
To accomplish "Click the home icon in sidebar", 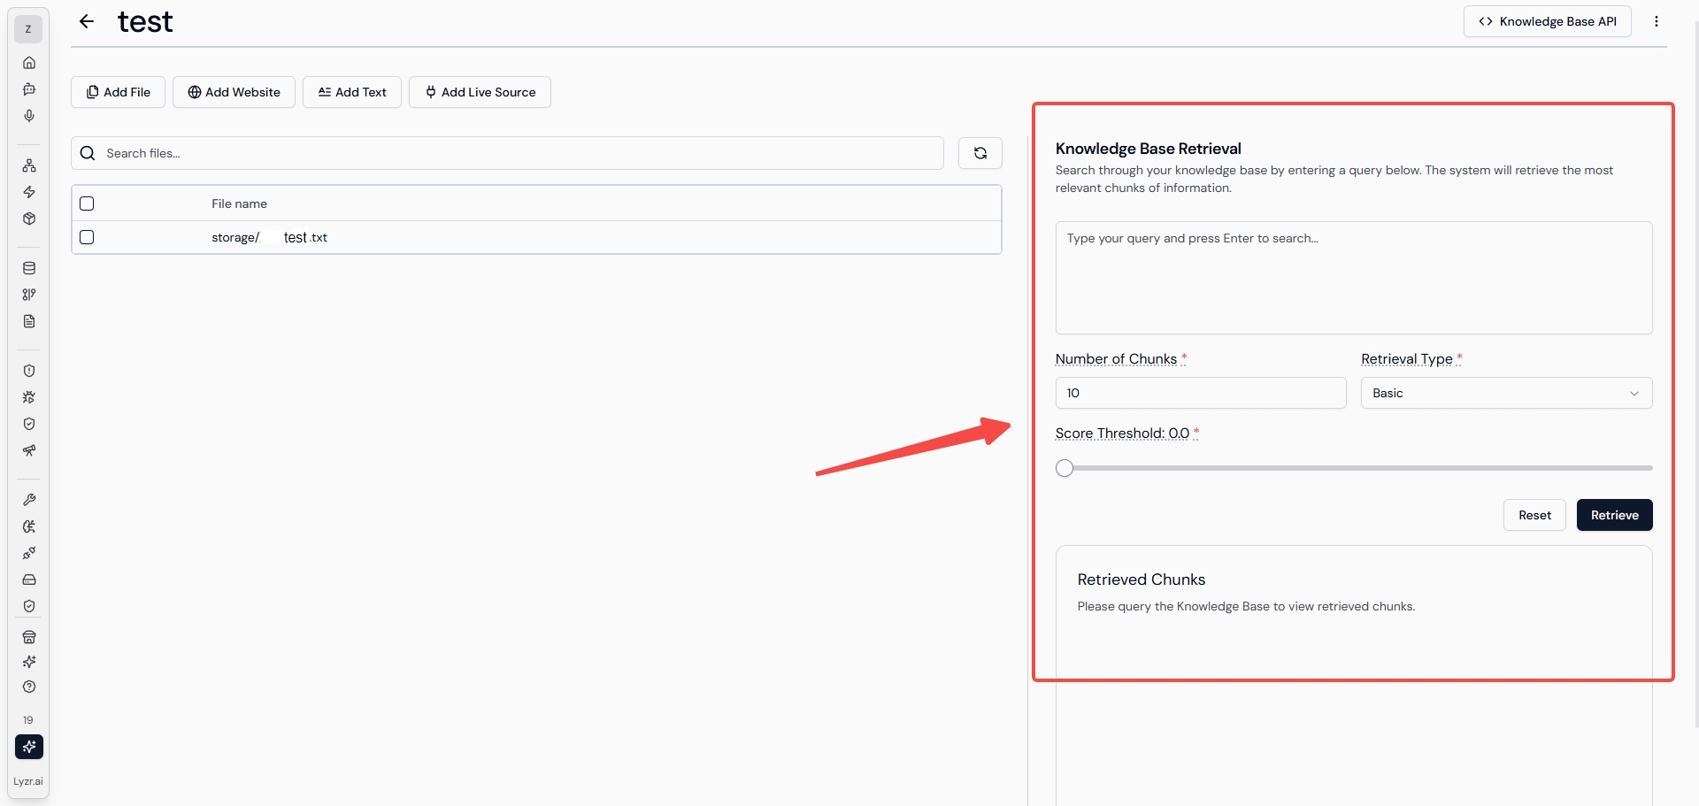I will 29,63.
